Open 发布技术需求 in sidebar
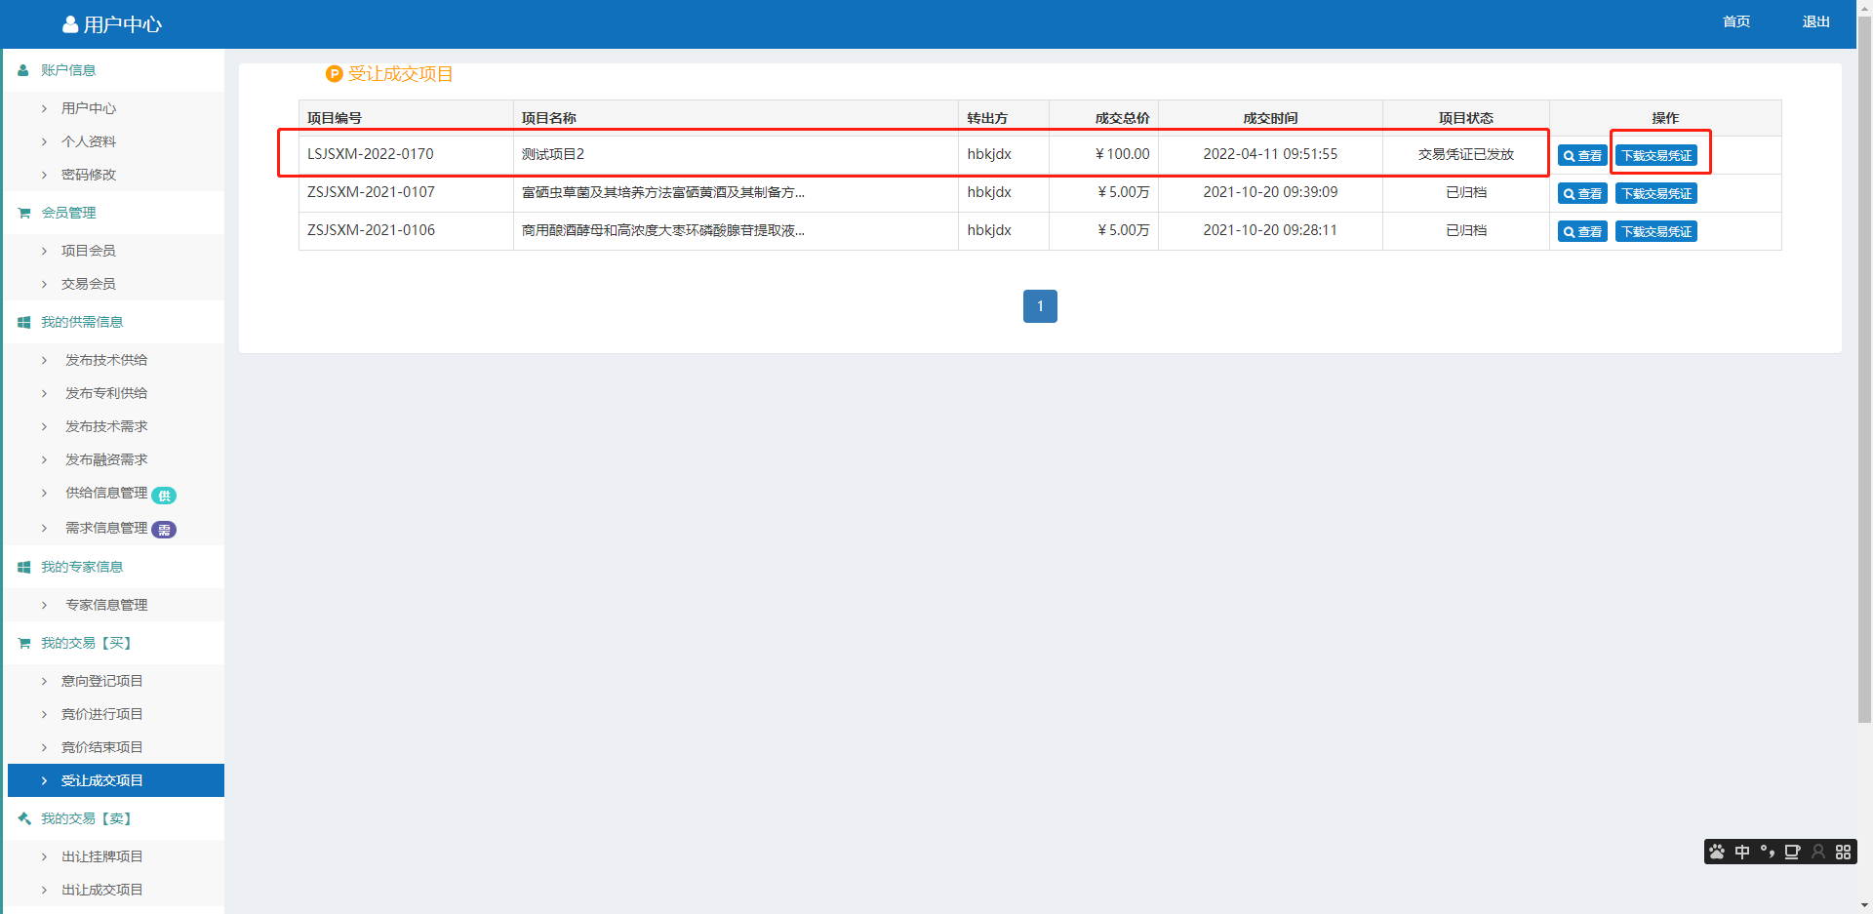The height and width of the screenshot is (914, 1873). [106, 426]
